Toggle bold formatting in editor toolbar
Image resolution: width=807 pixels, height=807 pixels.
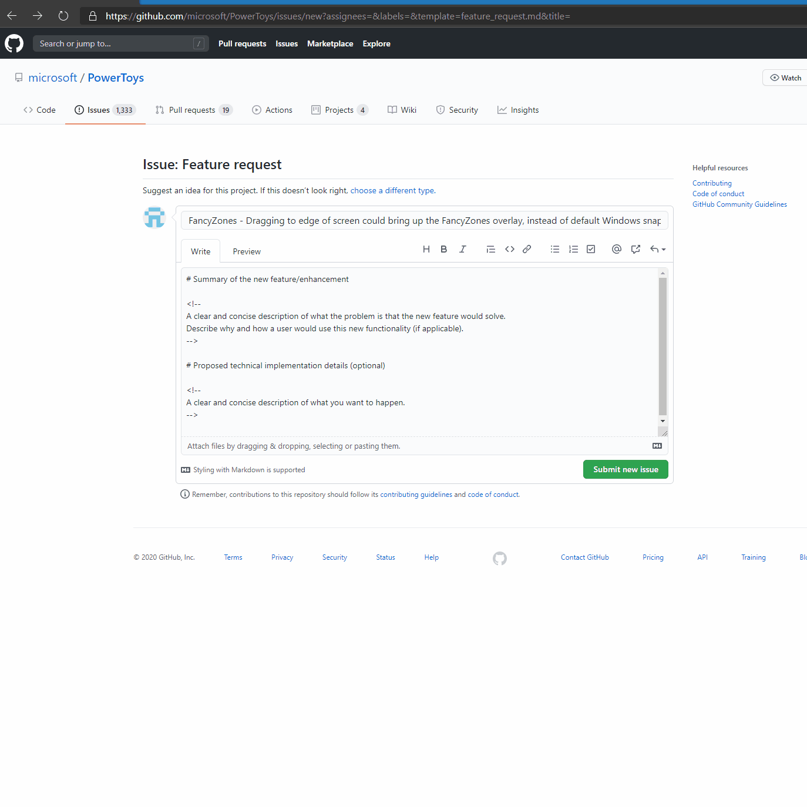point(444,249)
